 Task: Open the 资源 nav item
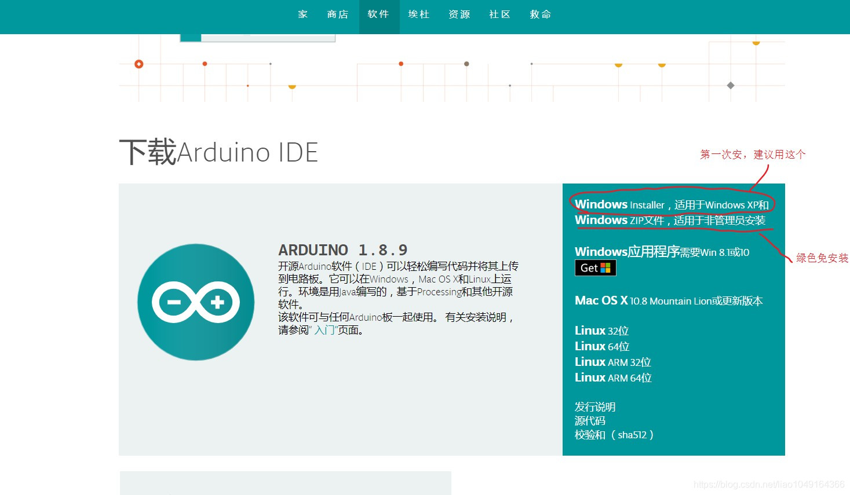(x=459, y=14)
